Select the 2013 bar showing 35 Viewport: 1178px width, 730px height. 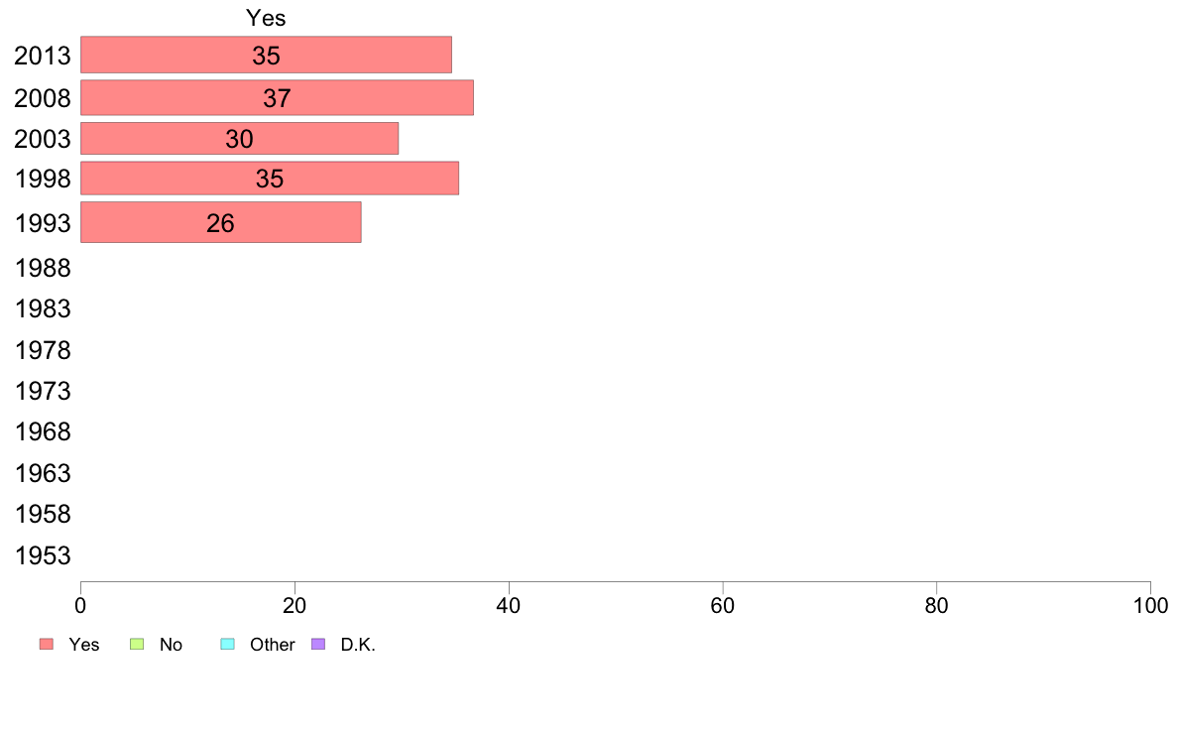tap(266, 55)
